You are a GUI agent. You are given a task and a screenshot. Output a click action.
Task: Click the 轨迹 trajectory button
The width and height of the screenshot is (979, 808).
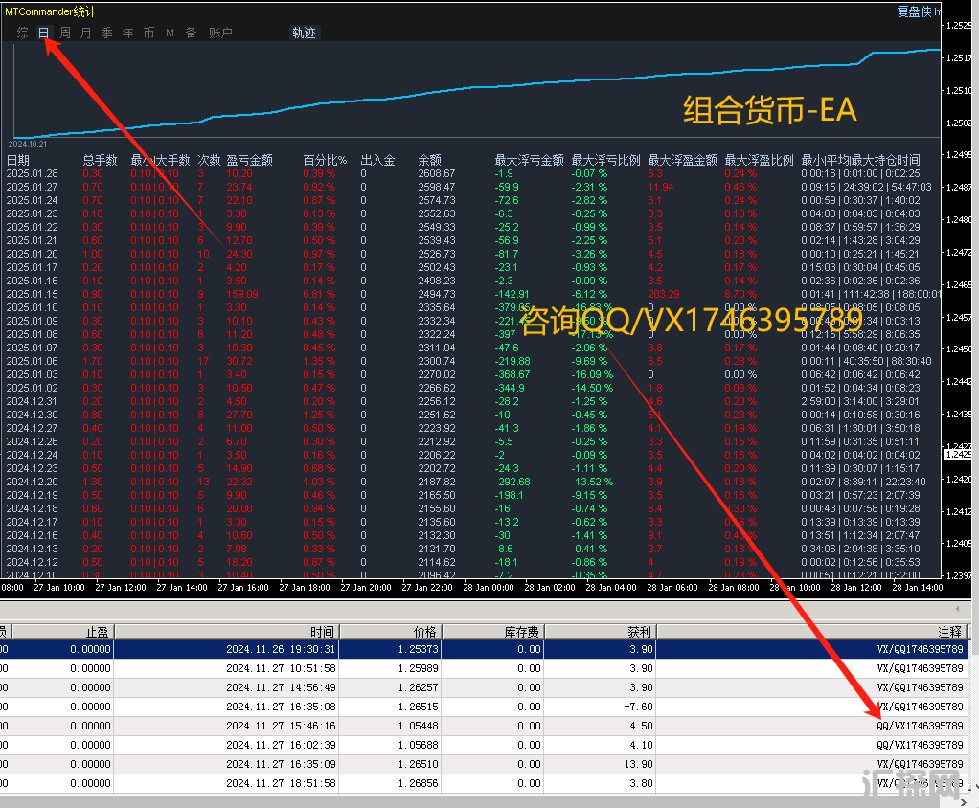(x=304, y=34)
